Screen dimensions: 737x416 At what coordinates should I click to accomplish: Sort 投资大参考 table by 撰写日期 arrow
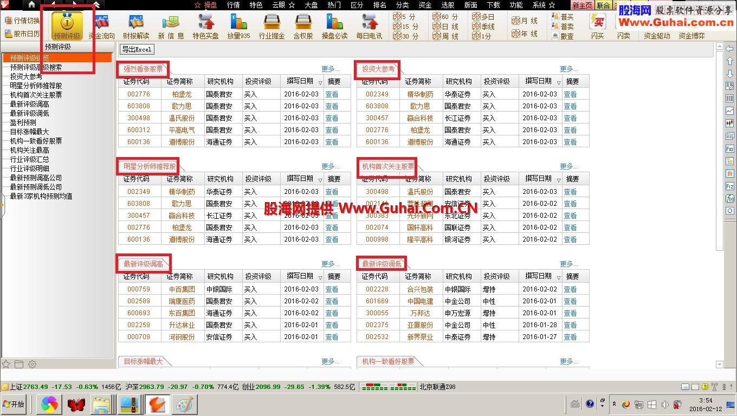pyautogui.click(x=559, y=82)
